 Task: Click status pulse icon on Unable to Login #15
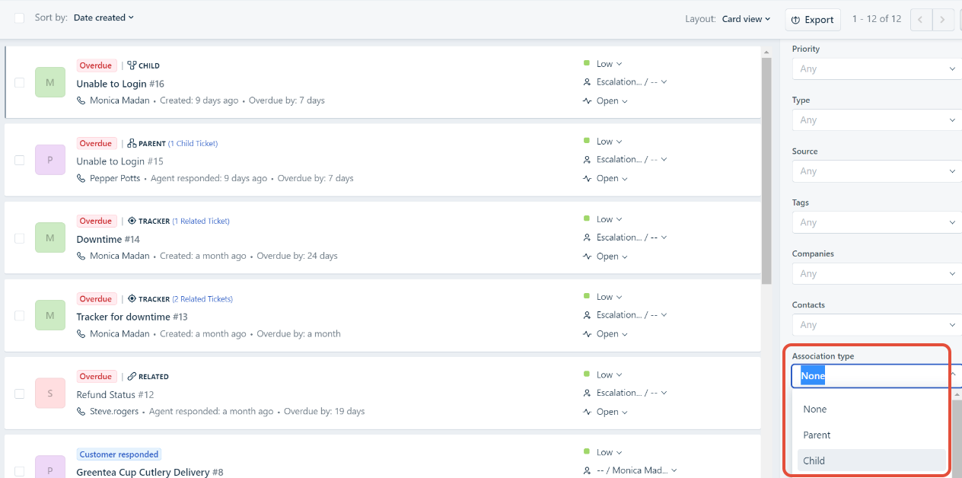[587, 179]
